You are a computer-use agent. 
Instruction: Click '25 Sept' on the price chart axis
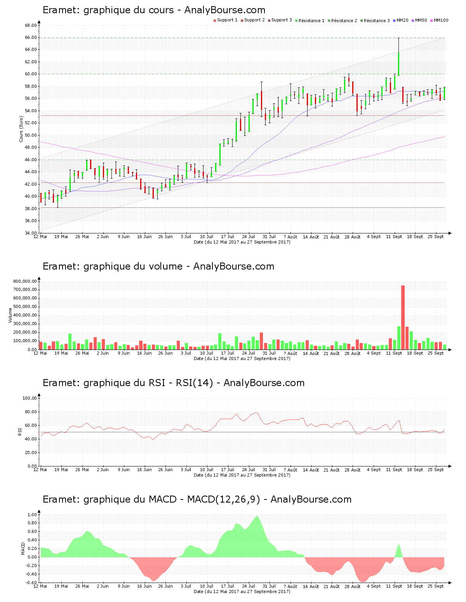[436, 237]
